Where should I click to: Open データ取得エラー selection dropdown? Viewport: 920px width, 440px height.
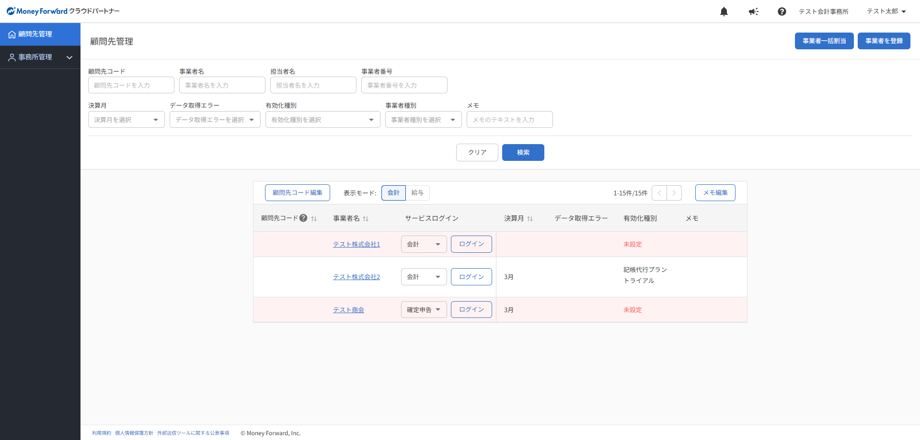click(x=215, y=120)
